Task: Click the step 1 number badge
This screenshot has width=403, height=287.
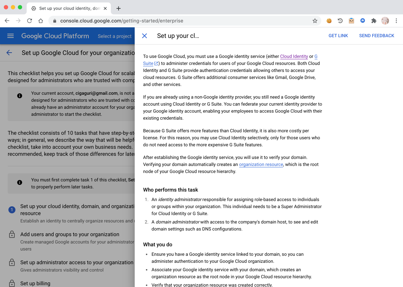Action: [12, 210]
